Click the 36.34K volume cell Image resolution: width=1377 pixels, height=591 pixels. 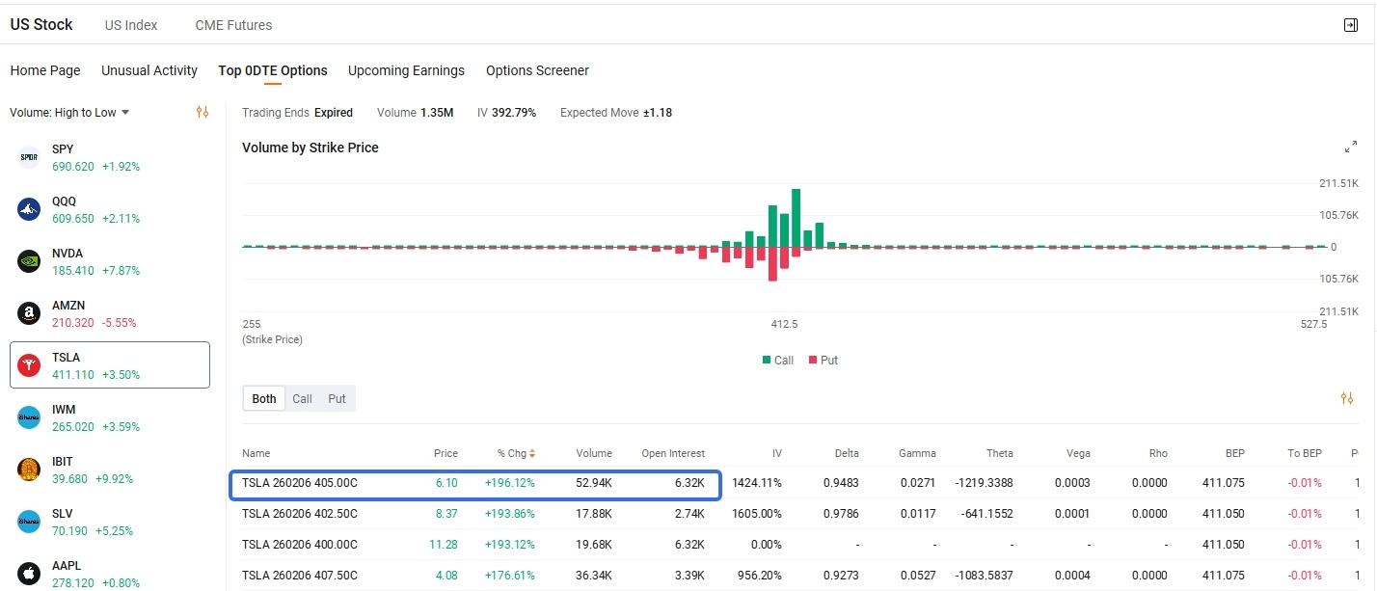(x=592, y=576)
